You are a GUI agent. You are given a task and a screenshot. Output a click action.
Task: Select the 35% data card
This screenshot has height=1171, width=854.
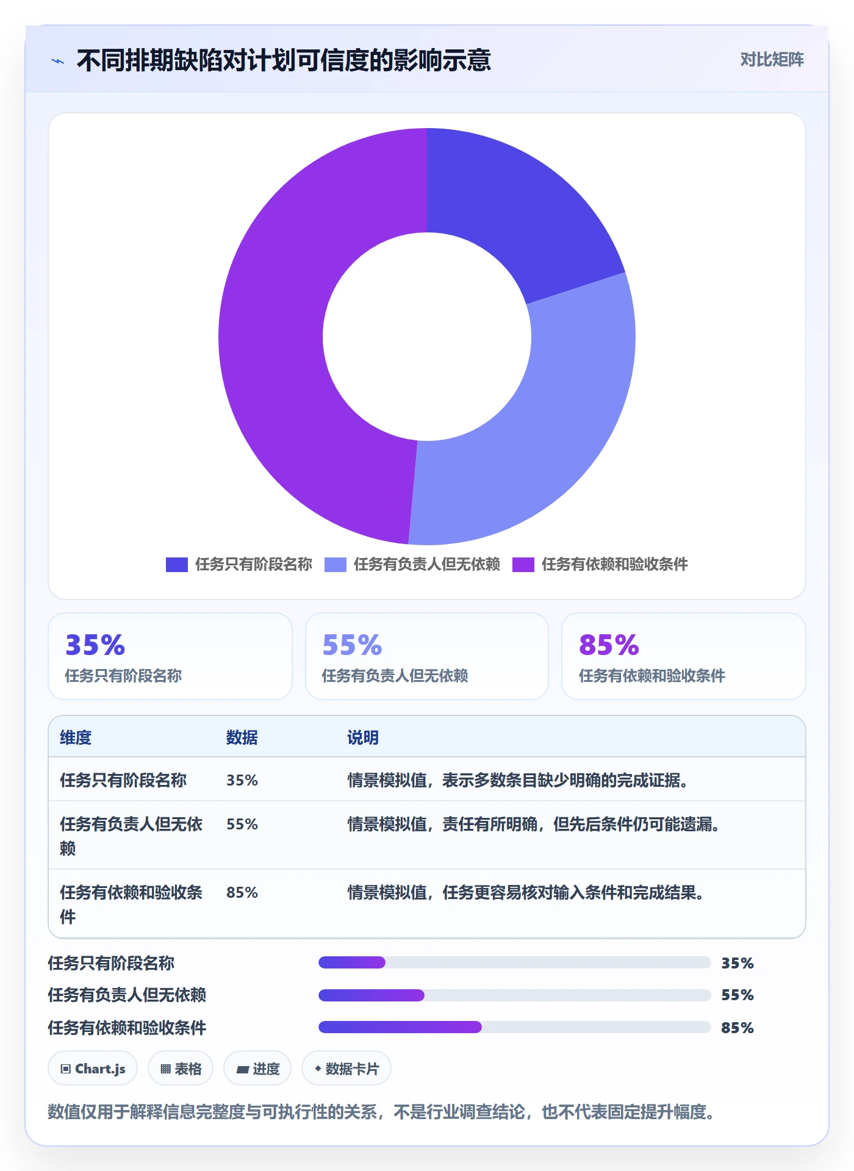(x=170, y=656)
